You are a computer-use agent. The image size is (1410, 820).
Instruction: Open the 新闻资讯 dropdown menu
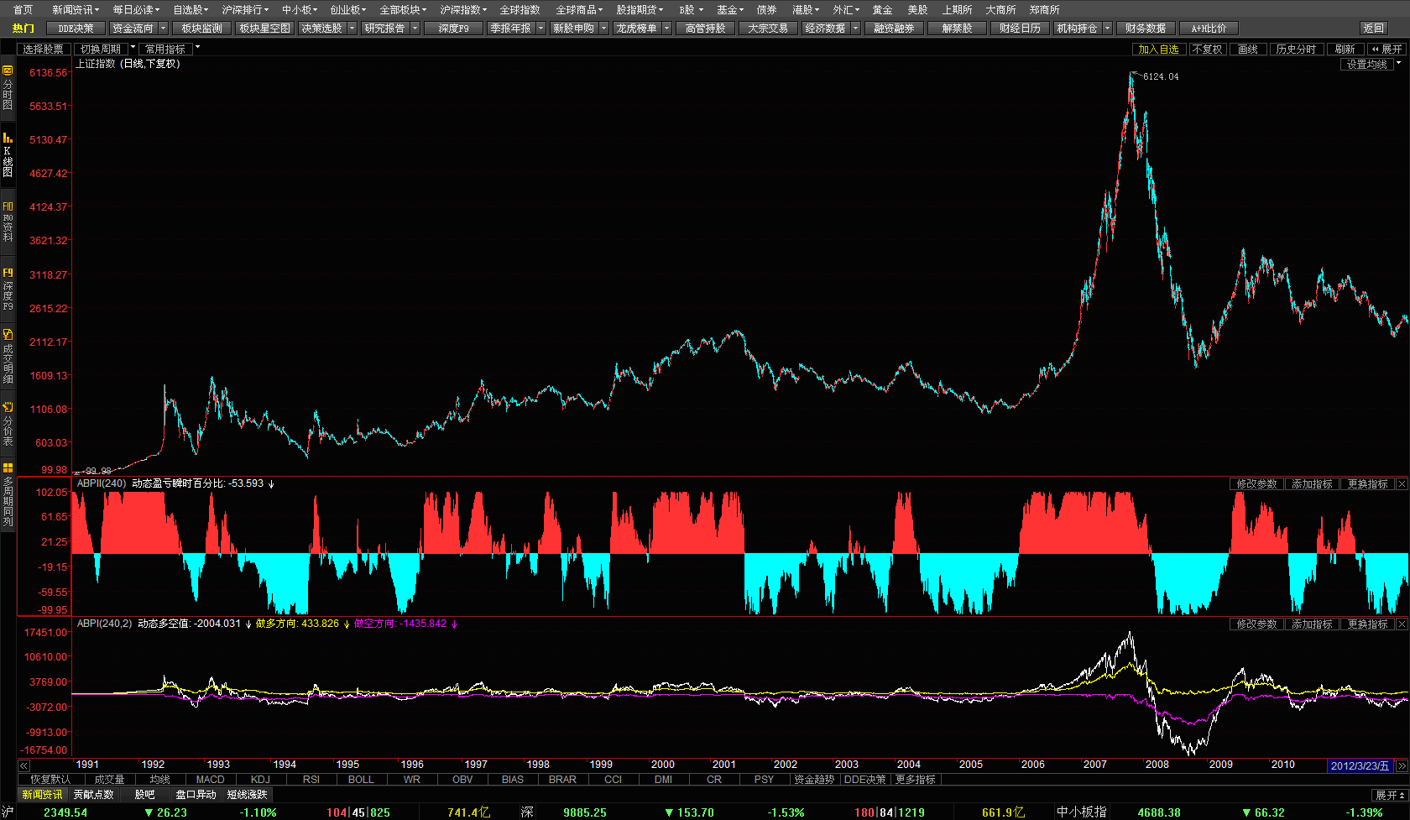(75, 10)
